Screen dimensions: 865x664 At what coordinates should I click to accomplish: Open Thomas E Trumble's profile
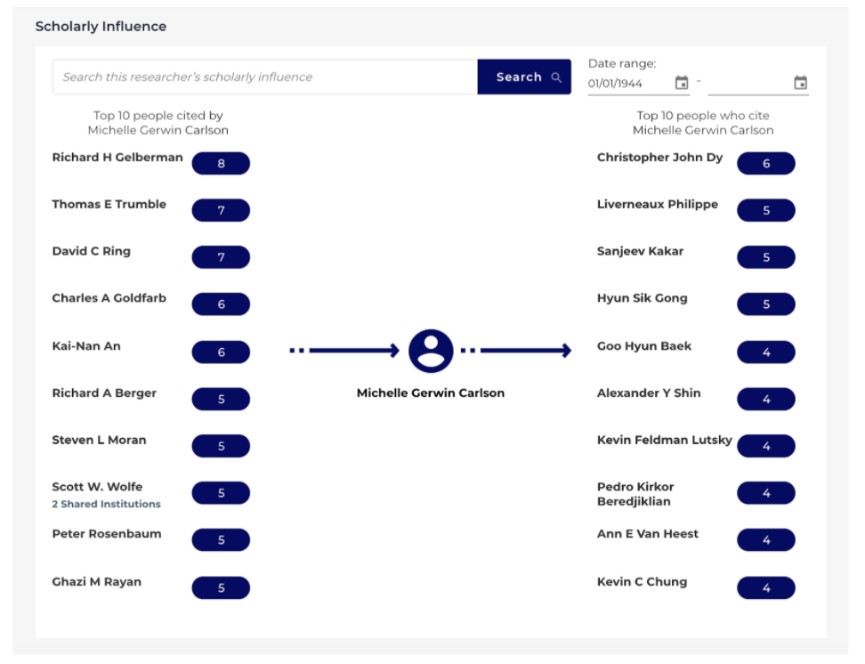pyautogui.click(x=109, y=204)
